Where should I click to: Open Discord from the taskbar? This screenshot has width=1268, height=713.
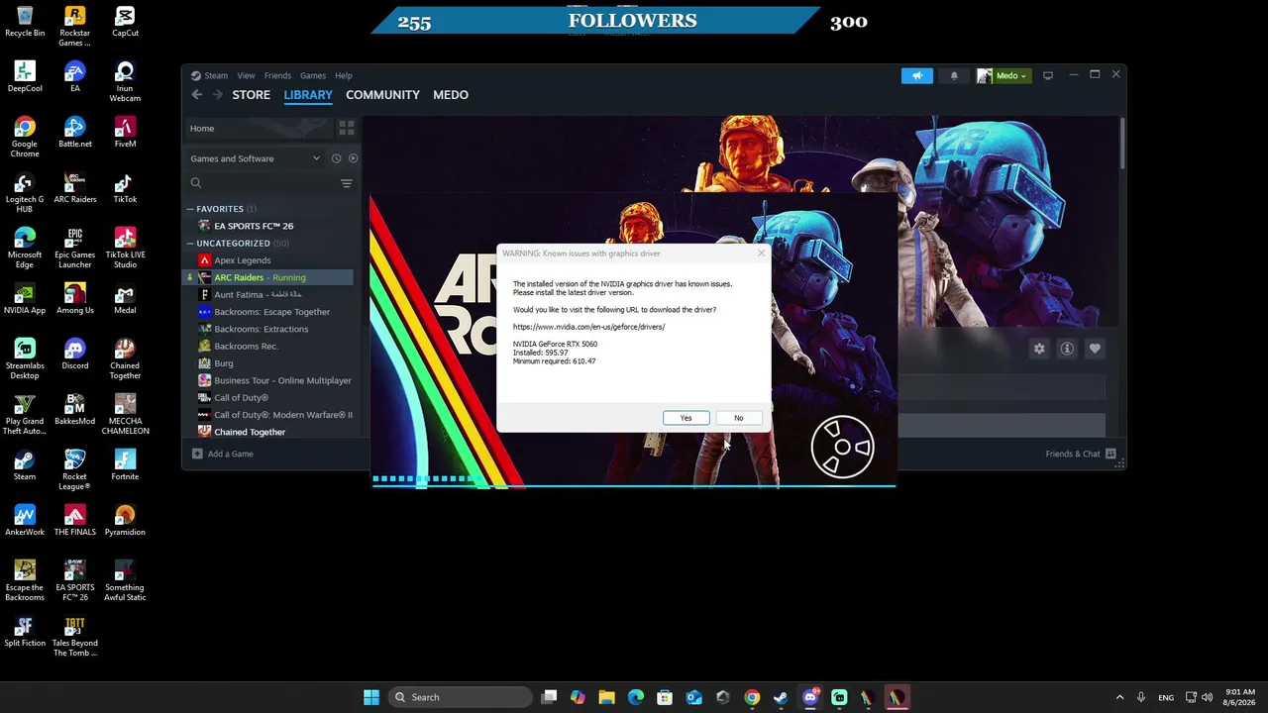(x=810, y=697)
